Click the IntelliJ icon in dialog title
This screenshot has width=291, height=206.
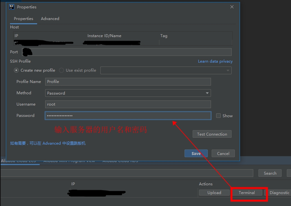click(x=12, y=7)
